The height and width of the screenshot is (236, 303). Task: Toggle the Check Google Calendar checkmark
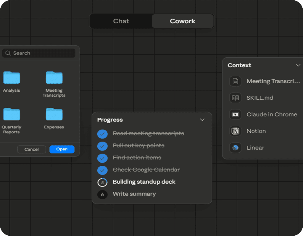[x=102, y=170]
